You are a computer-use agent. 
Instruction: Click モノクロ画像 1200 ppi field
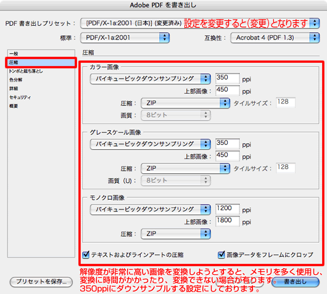(227, 209)
